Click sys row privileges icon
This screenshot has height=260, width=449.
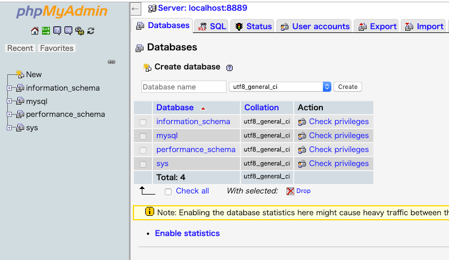(302, 164)
